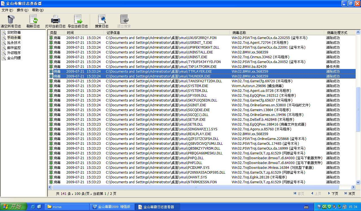This screenshot has height=211, width=361.
Task: Click the second quick launch browser icon
Action: pyautogui.click(x=39, y=207)
